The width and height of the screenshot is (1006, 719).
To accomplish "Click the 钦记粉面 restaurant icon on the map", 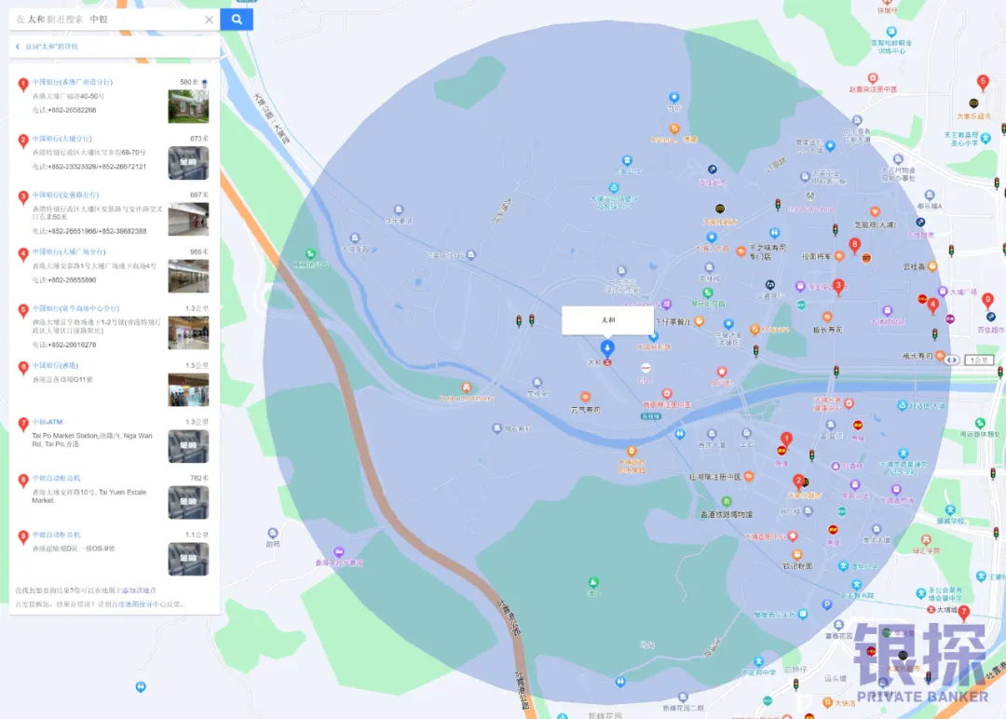I will pyautogui.click(x=796, y=554).
